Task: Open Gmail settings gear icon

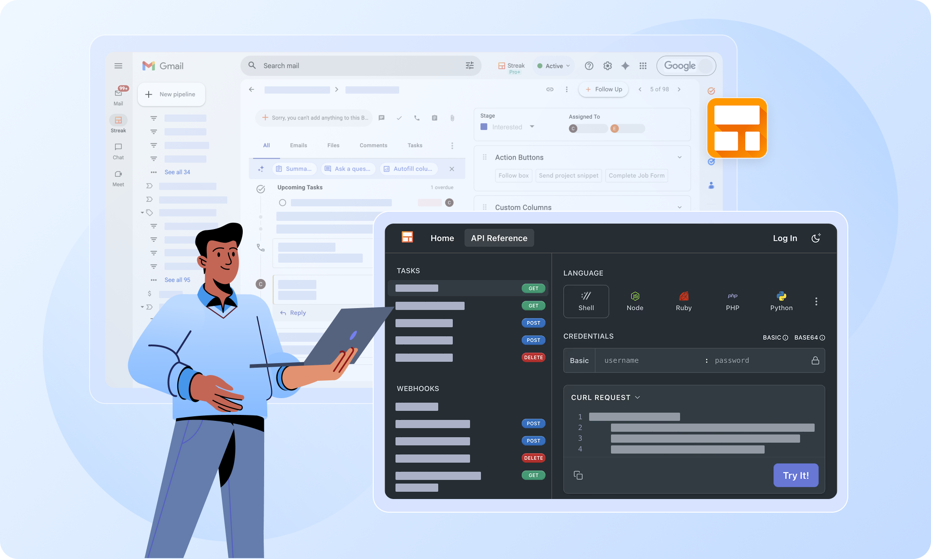Action: click(x=607, y=66)
